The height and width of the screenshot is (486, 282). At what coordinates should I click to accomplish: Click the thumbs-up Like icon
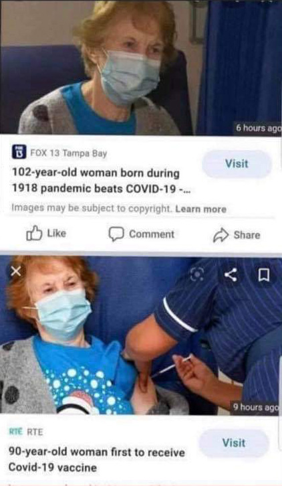point(34,233)
